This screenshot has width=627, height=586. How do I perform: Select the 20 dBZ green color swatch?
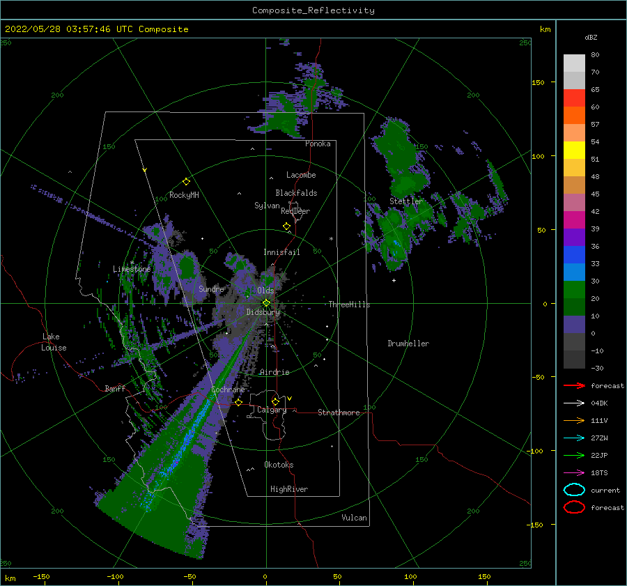574,289
